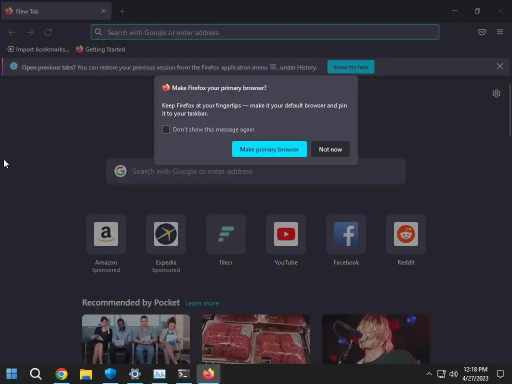The image size is (512, 384).
Task: Open the volume control in tray
Action: point(453,374)
